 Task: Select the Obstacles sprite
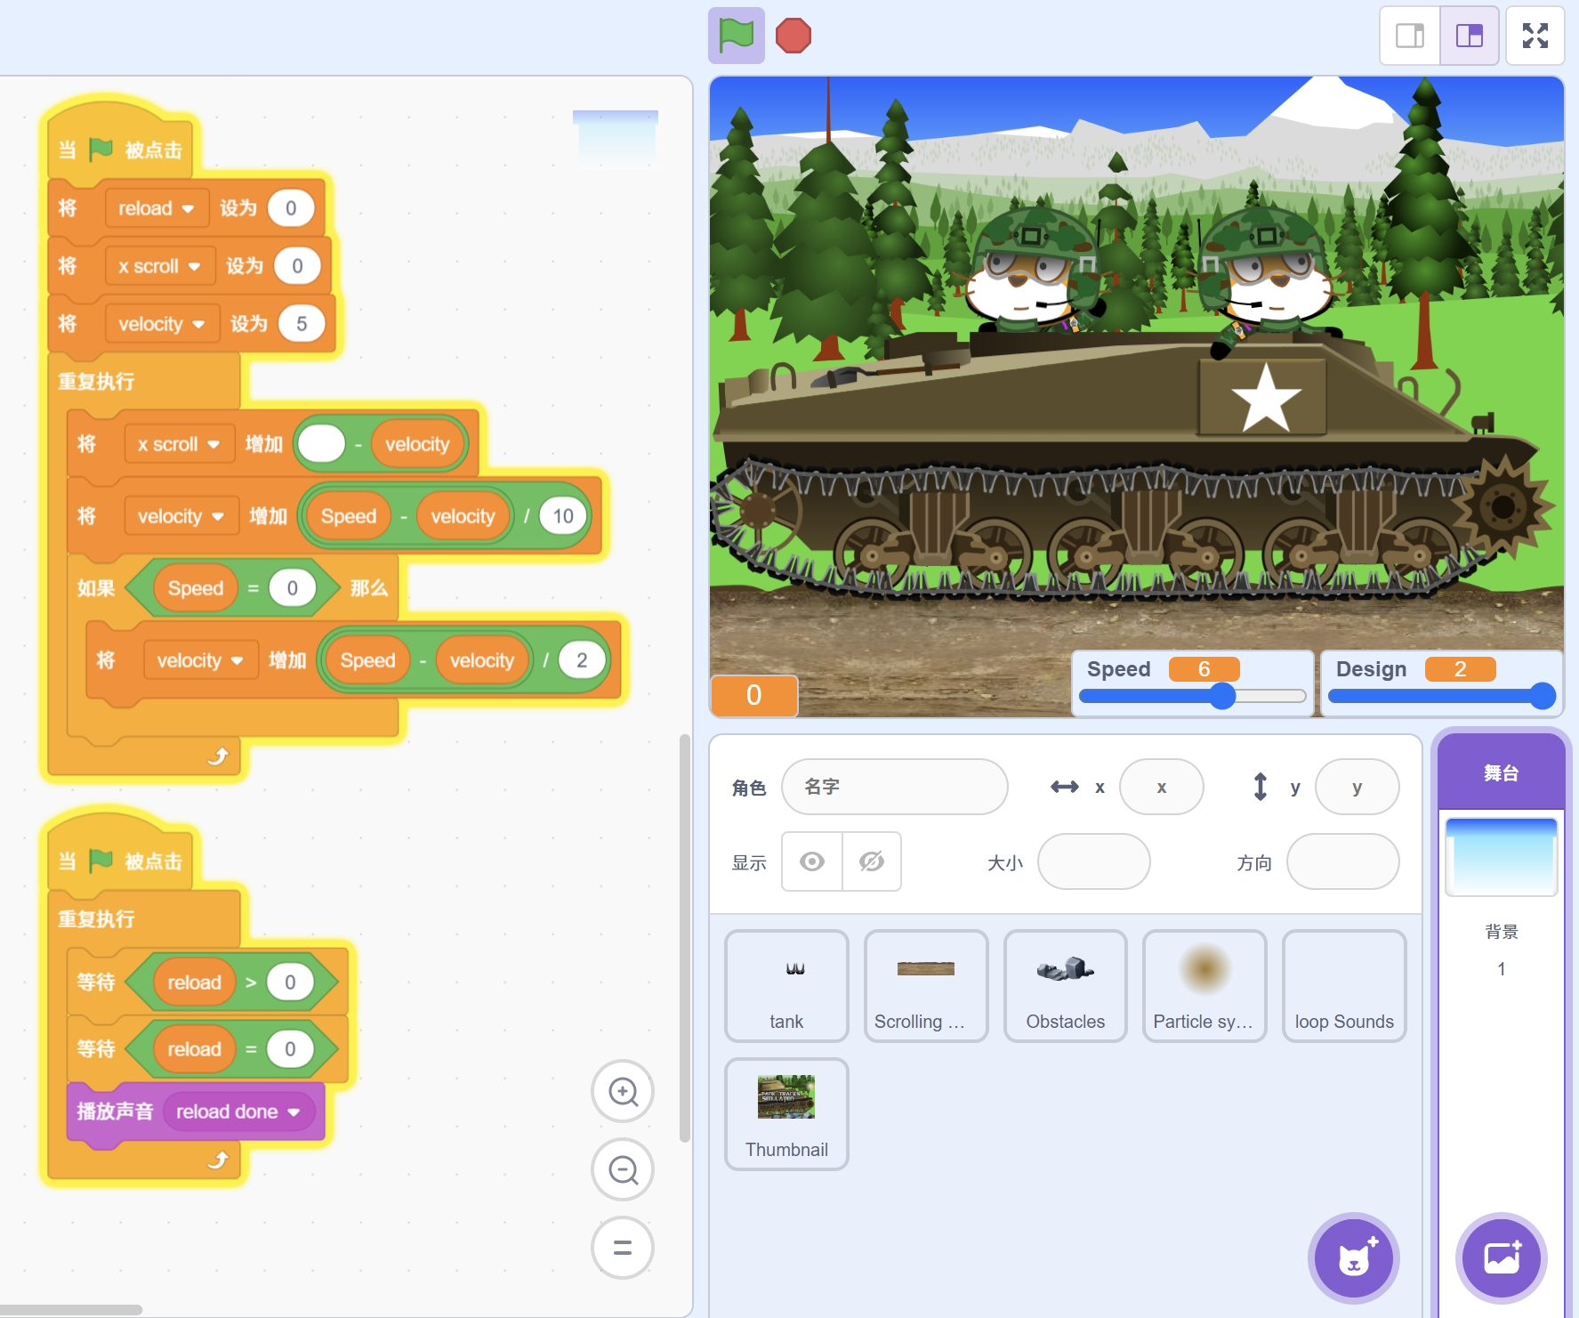pos(1065,986)
